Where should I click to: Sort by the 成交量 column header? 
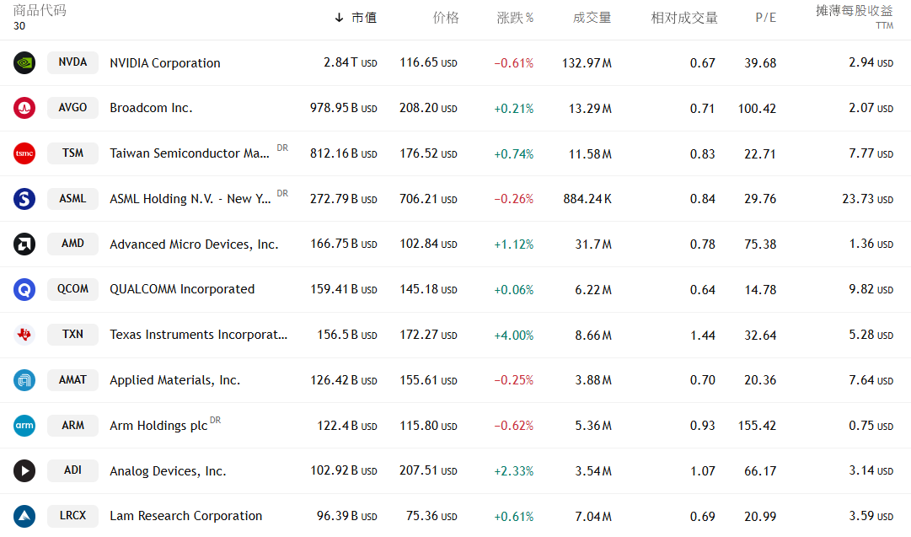(592, 18)
